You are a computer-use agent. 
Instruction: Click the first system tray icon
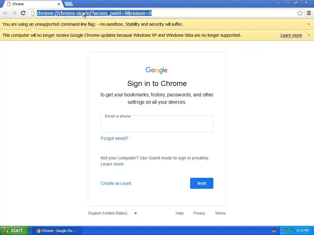[285, 230]
